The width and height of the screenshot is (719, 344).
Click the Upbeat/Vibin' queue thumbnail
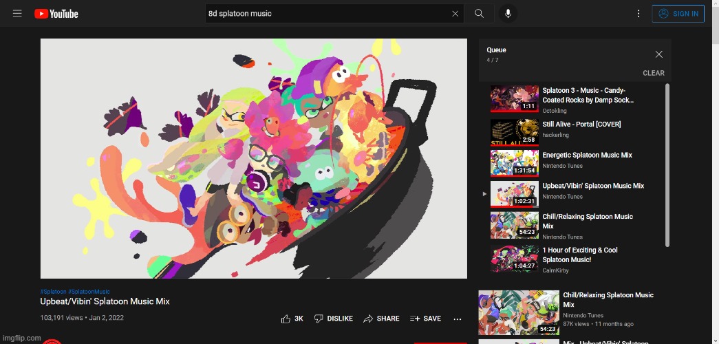[x=515, y=194]
